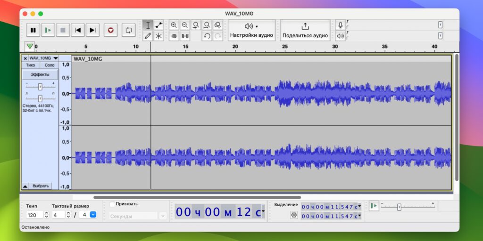Click the time signature numerator field showing 4

click(58, 215)
